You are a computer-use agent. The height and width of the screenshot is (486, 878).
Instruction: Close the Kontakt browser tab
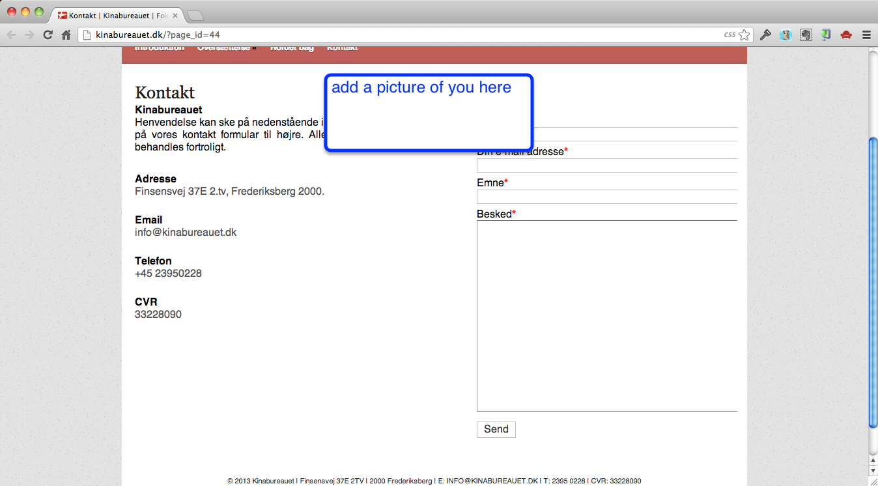(x=175, y=15)
